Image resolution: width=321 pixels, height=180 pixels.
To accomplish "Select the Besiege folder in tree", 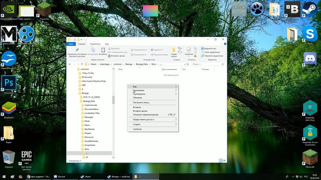I will click(85, 93).
